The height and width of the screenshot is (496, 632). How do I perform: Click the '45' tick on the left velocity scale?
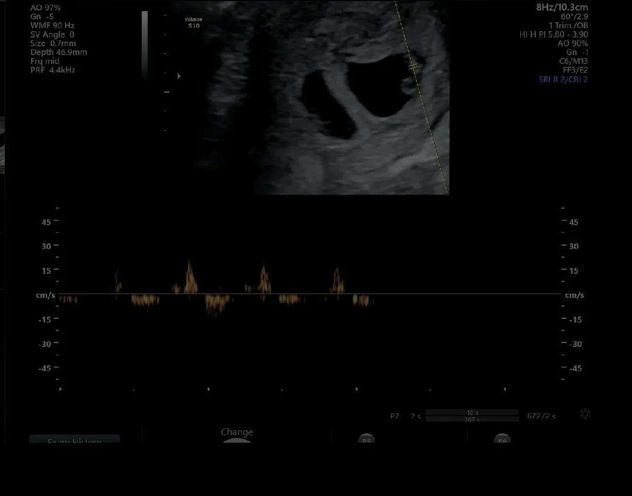(x=46, y=222)
